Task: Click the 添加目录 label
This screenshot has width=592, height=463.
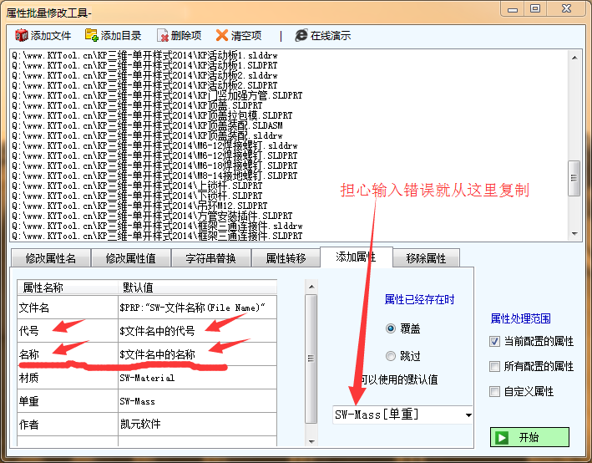Action: coord(121,36)
